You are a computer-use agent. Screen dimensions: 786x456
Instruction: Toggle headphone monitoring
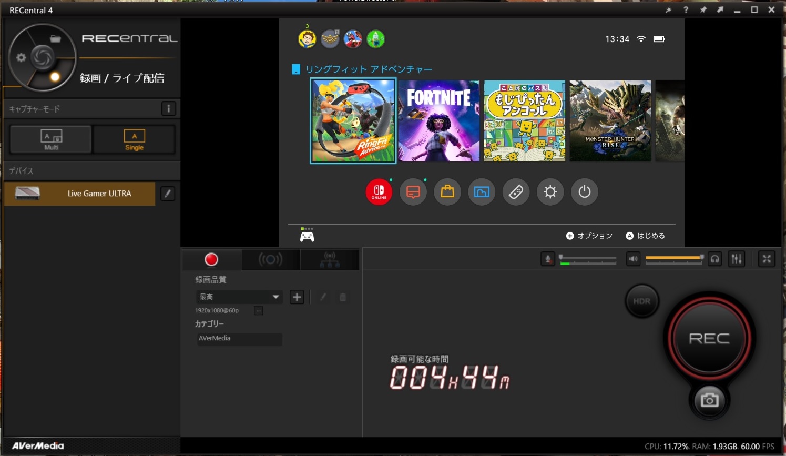click(715, 259)
